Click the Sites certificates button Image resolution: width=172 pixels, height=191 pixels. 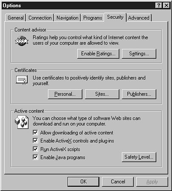(x=102, y=94)
